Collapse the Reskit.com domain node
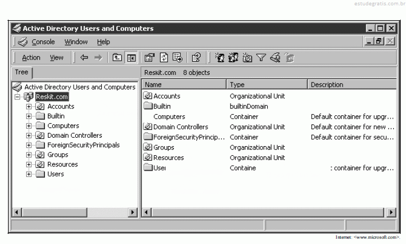This screenshot has height=244, width=406. pos(18,97)
